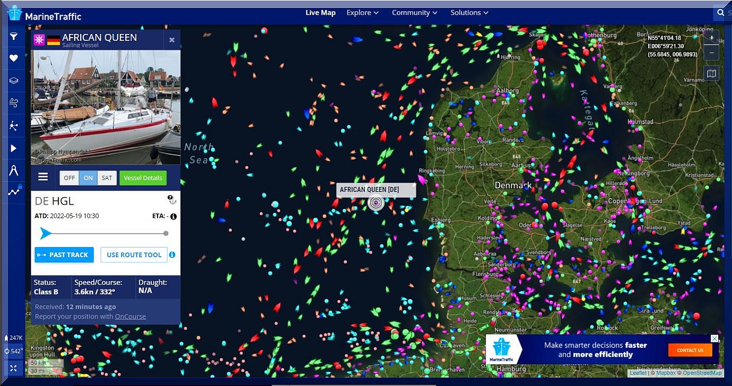Click the green Vessel Details button

143,178
